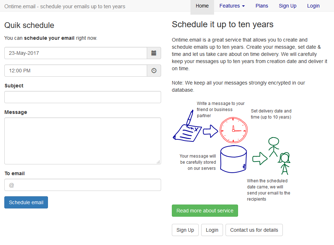
Task: Go to the Home tab
Action: point(202,6)
